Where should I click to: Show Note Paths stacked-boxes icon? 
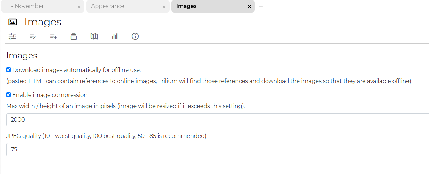coord(74,36)
